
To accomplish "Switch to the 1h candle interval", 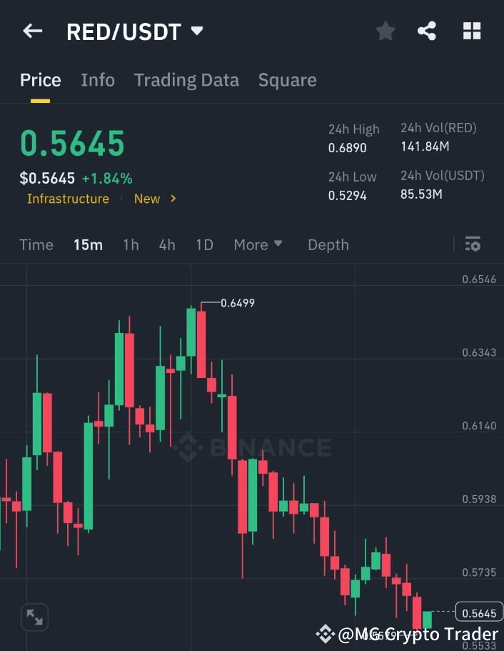I will click(x=131, y=244).
